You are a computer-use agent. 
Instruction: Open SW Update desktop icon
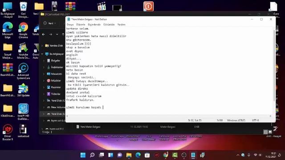coord(23,90)
